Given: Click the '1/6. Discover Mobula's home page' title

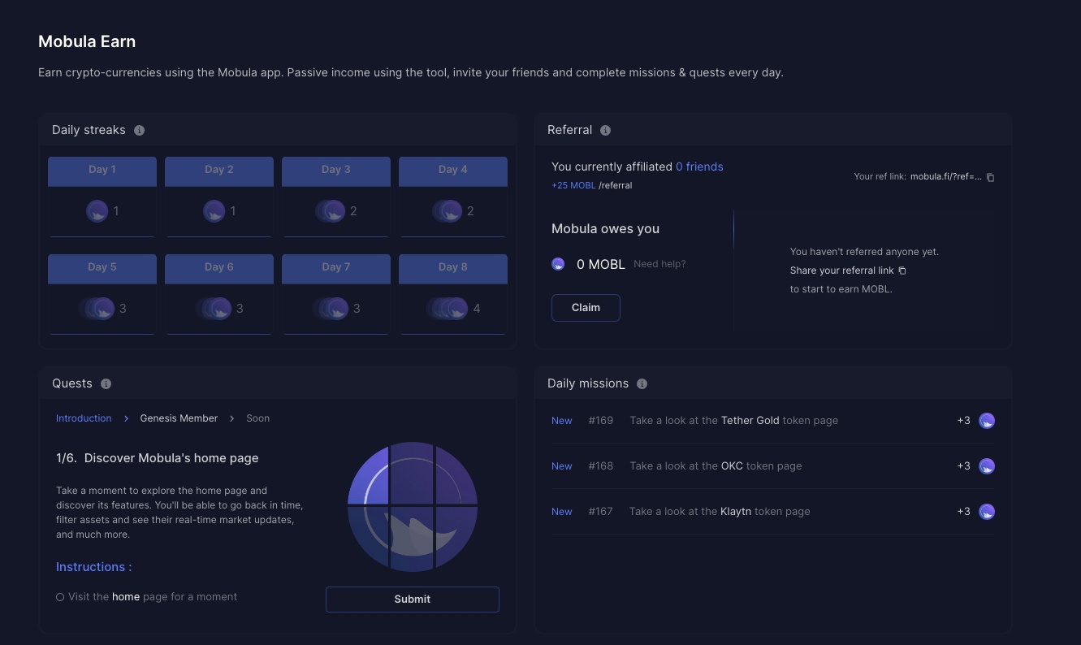Looking at the screenshot, I should (158, 458).
